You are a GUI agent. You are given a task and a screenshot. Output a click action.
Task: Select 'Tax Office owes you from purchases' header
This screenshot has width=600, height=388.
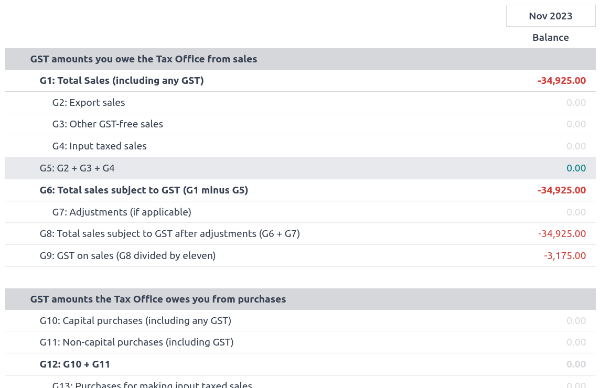pos(158,299)
